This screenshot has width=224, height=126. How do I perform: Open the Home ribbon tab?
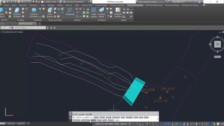[x=6, y=5]
